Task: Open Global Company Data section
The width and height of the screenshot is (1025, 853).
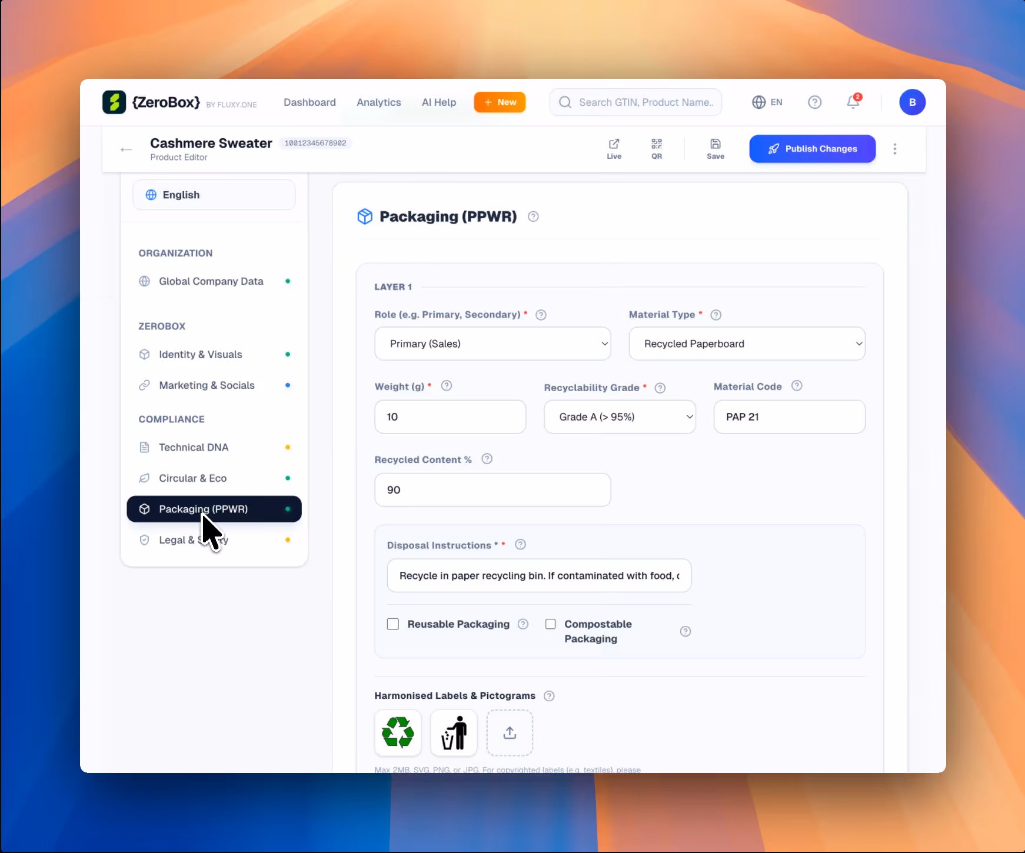Action: [x=214, y=281]
